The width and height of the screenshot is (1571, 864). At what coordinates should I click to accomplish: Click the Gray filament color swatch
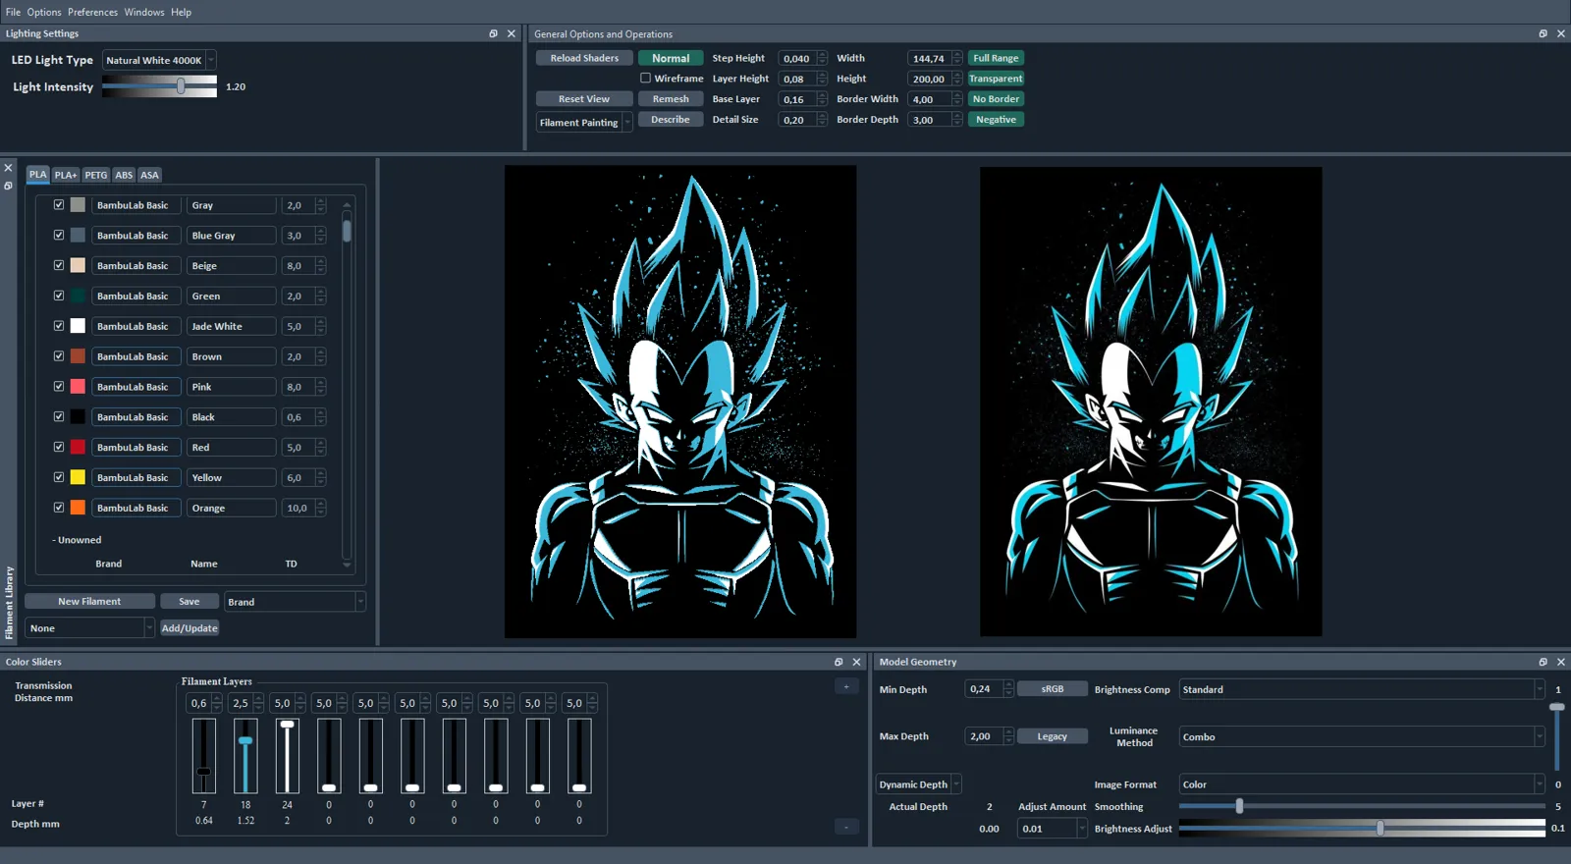pos(78,205)
